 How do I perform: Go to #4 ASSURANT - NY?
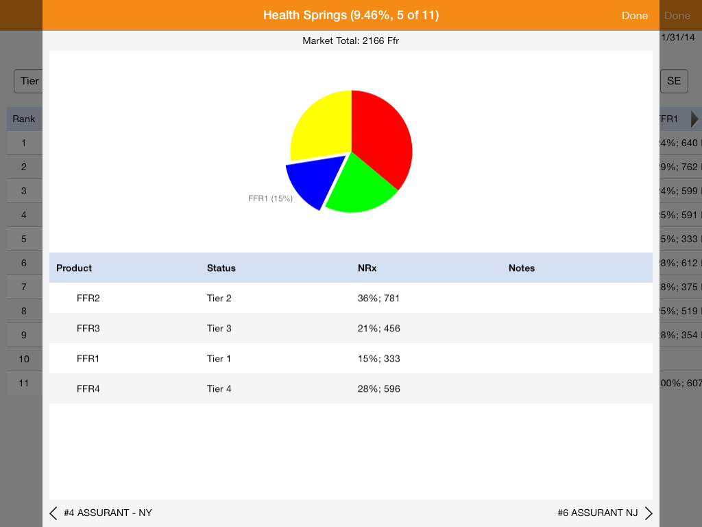pos(108,513)
